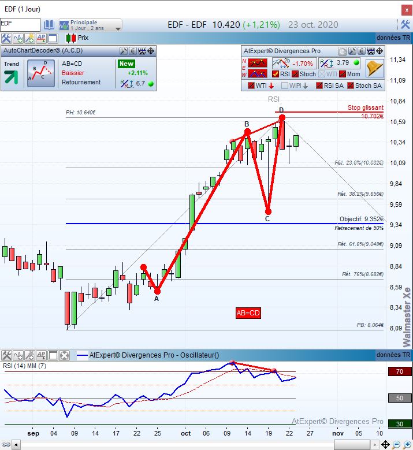Add drawing object to price chart

click(x=29, y=38)
